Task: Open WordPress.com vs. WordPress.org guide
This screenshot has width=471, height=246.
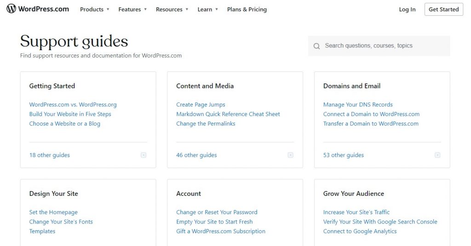Action: click(x=73, y=105)
